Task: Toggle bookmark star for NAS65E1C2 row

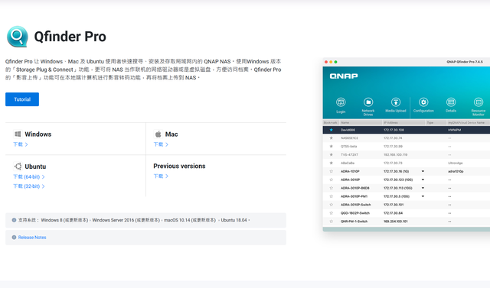Action: (x=332, y=138)
